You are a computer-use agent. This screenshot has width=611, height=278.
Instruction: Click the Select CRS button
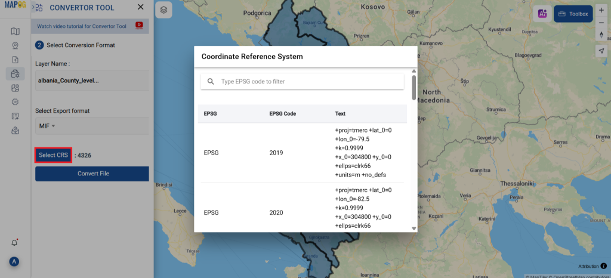[x=53, y=155]
